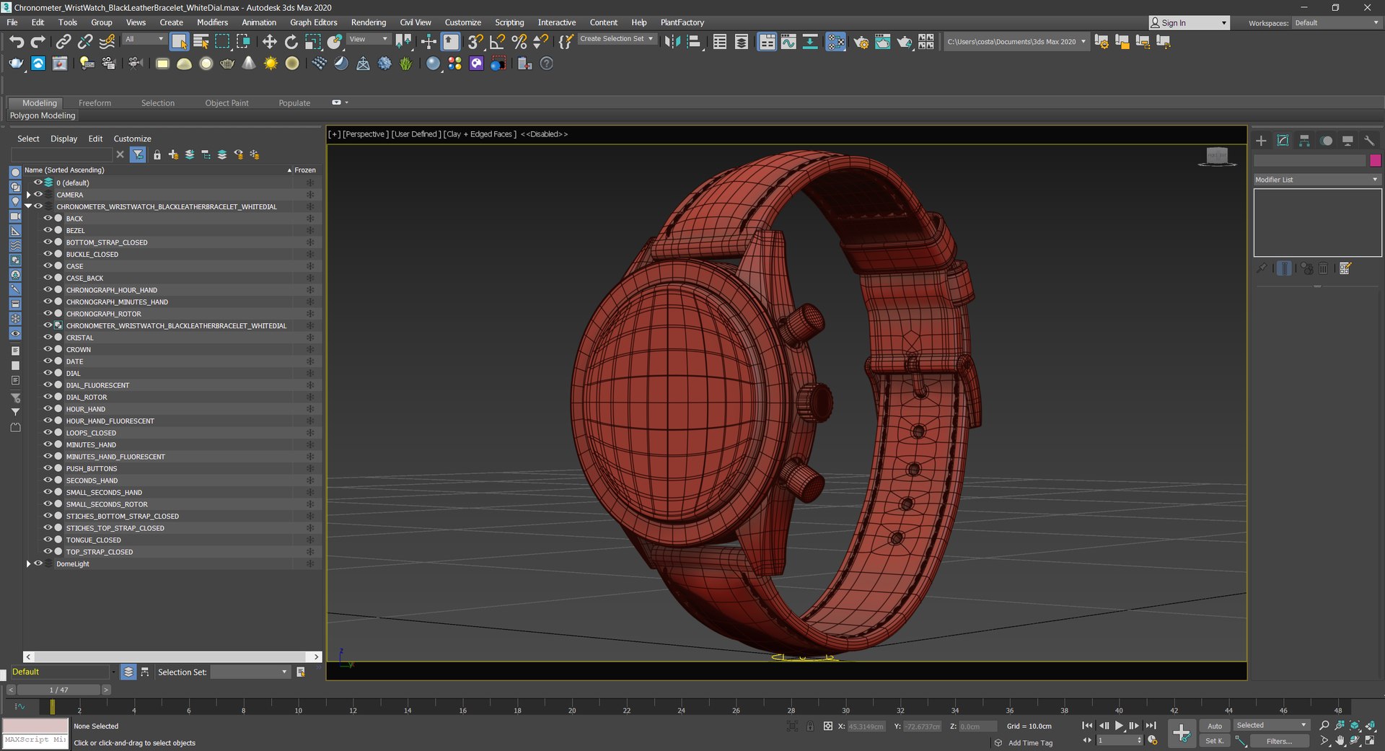The height and width of the screenshot is (751, 1385).
Task: Open the Modify tab in command panel
Action: coord(1283,141)
